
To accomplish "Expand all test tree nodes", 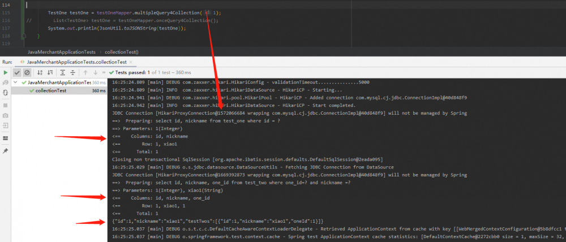I will coord(63,72).
